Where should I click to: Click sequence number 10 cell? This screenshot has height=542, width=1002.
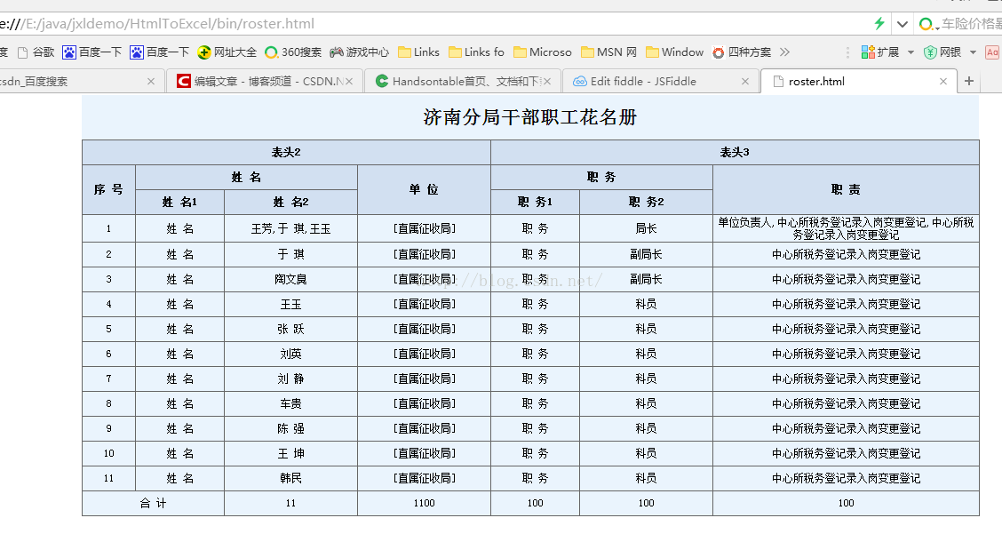coord(108,454)
